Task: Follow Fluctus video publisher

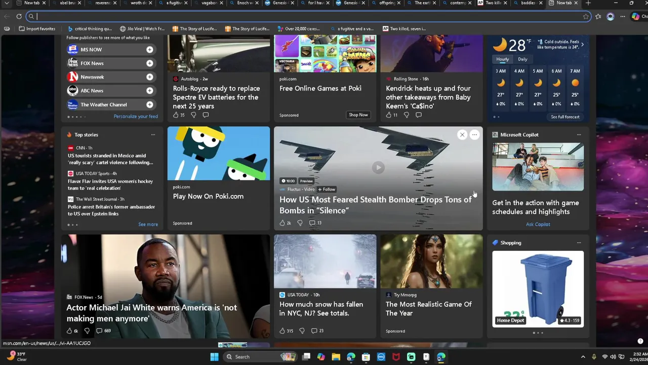Action: click(327, 190)
